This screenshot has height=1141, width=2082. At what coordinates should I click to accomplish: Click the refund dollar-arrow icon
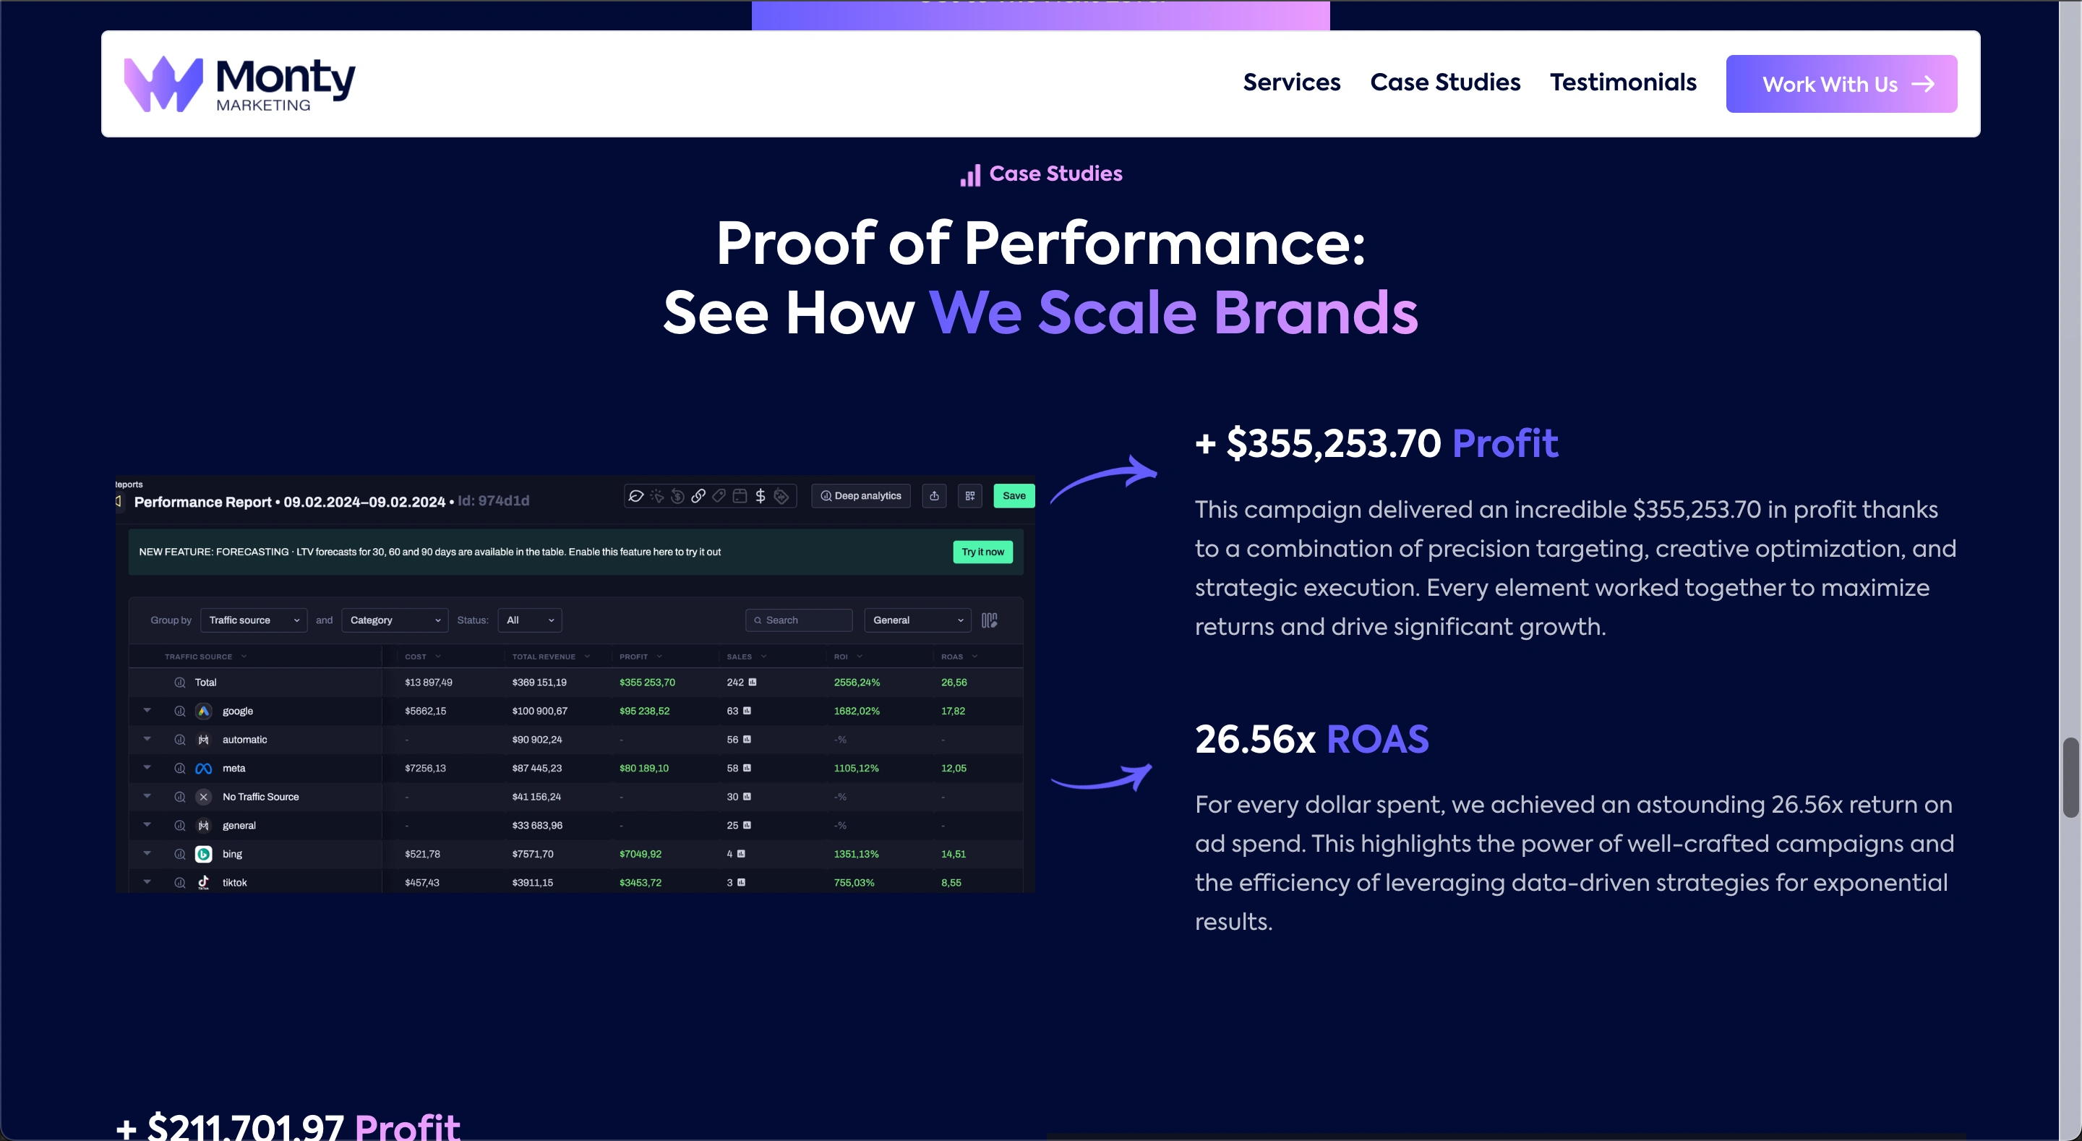(x=677, y=496)
